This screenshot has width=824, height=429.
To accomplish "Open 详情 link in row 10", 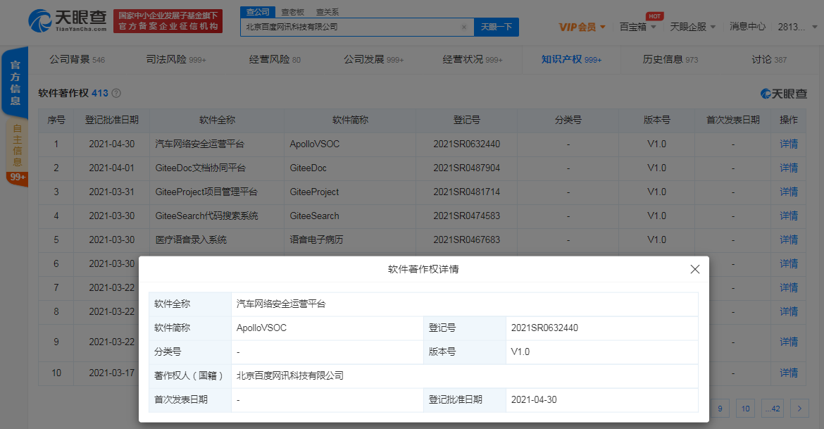I will click(788, 373).
